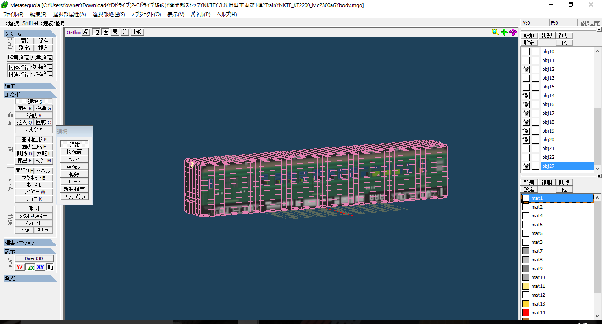Open the オブジェクト(O) menu
Screen dimensions: 602x324
146,15
